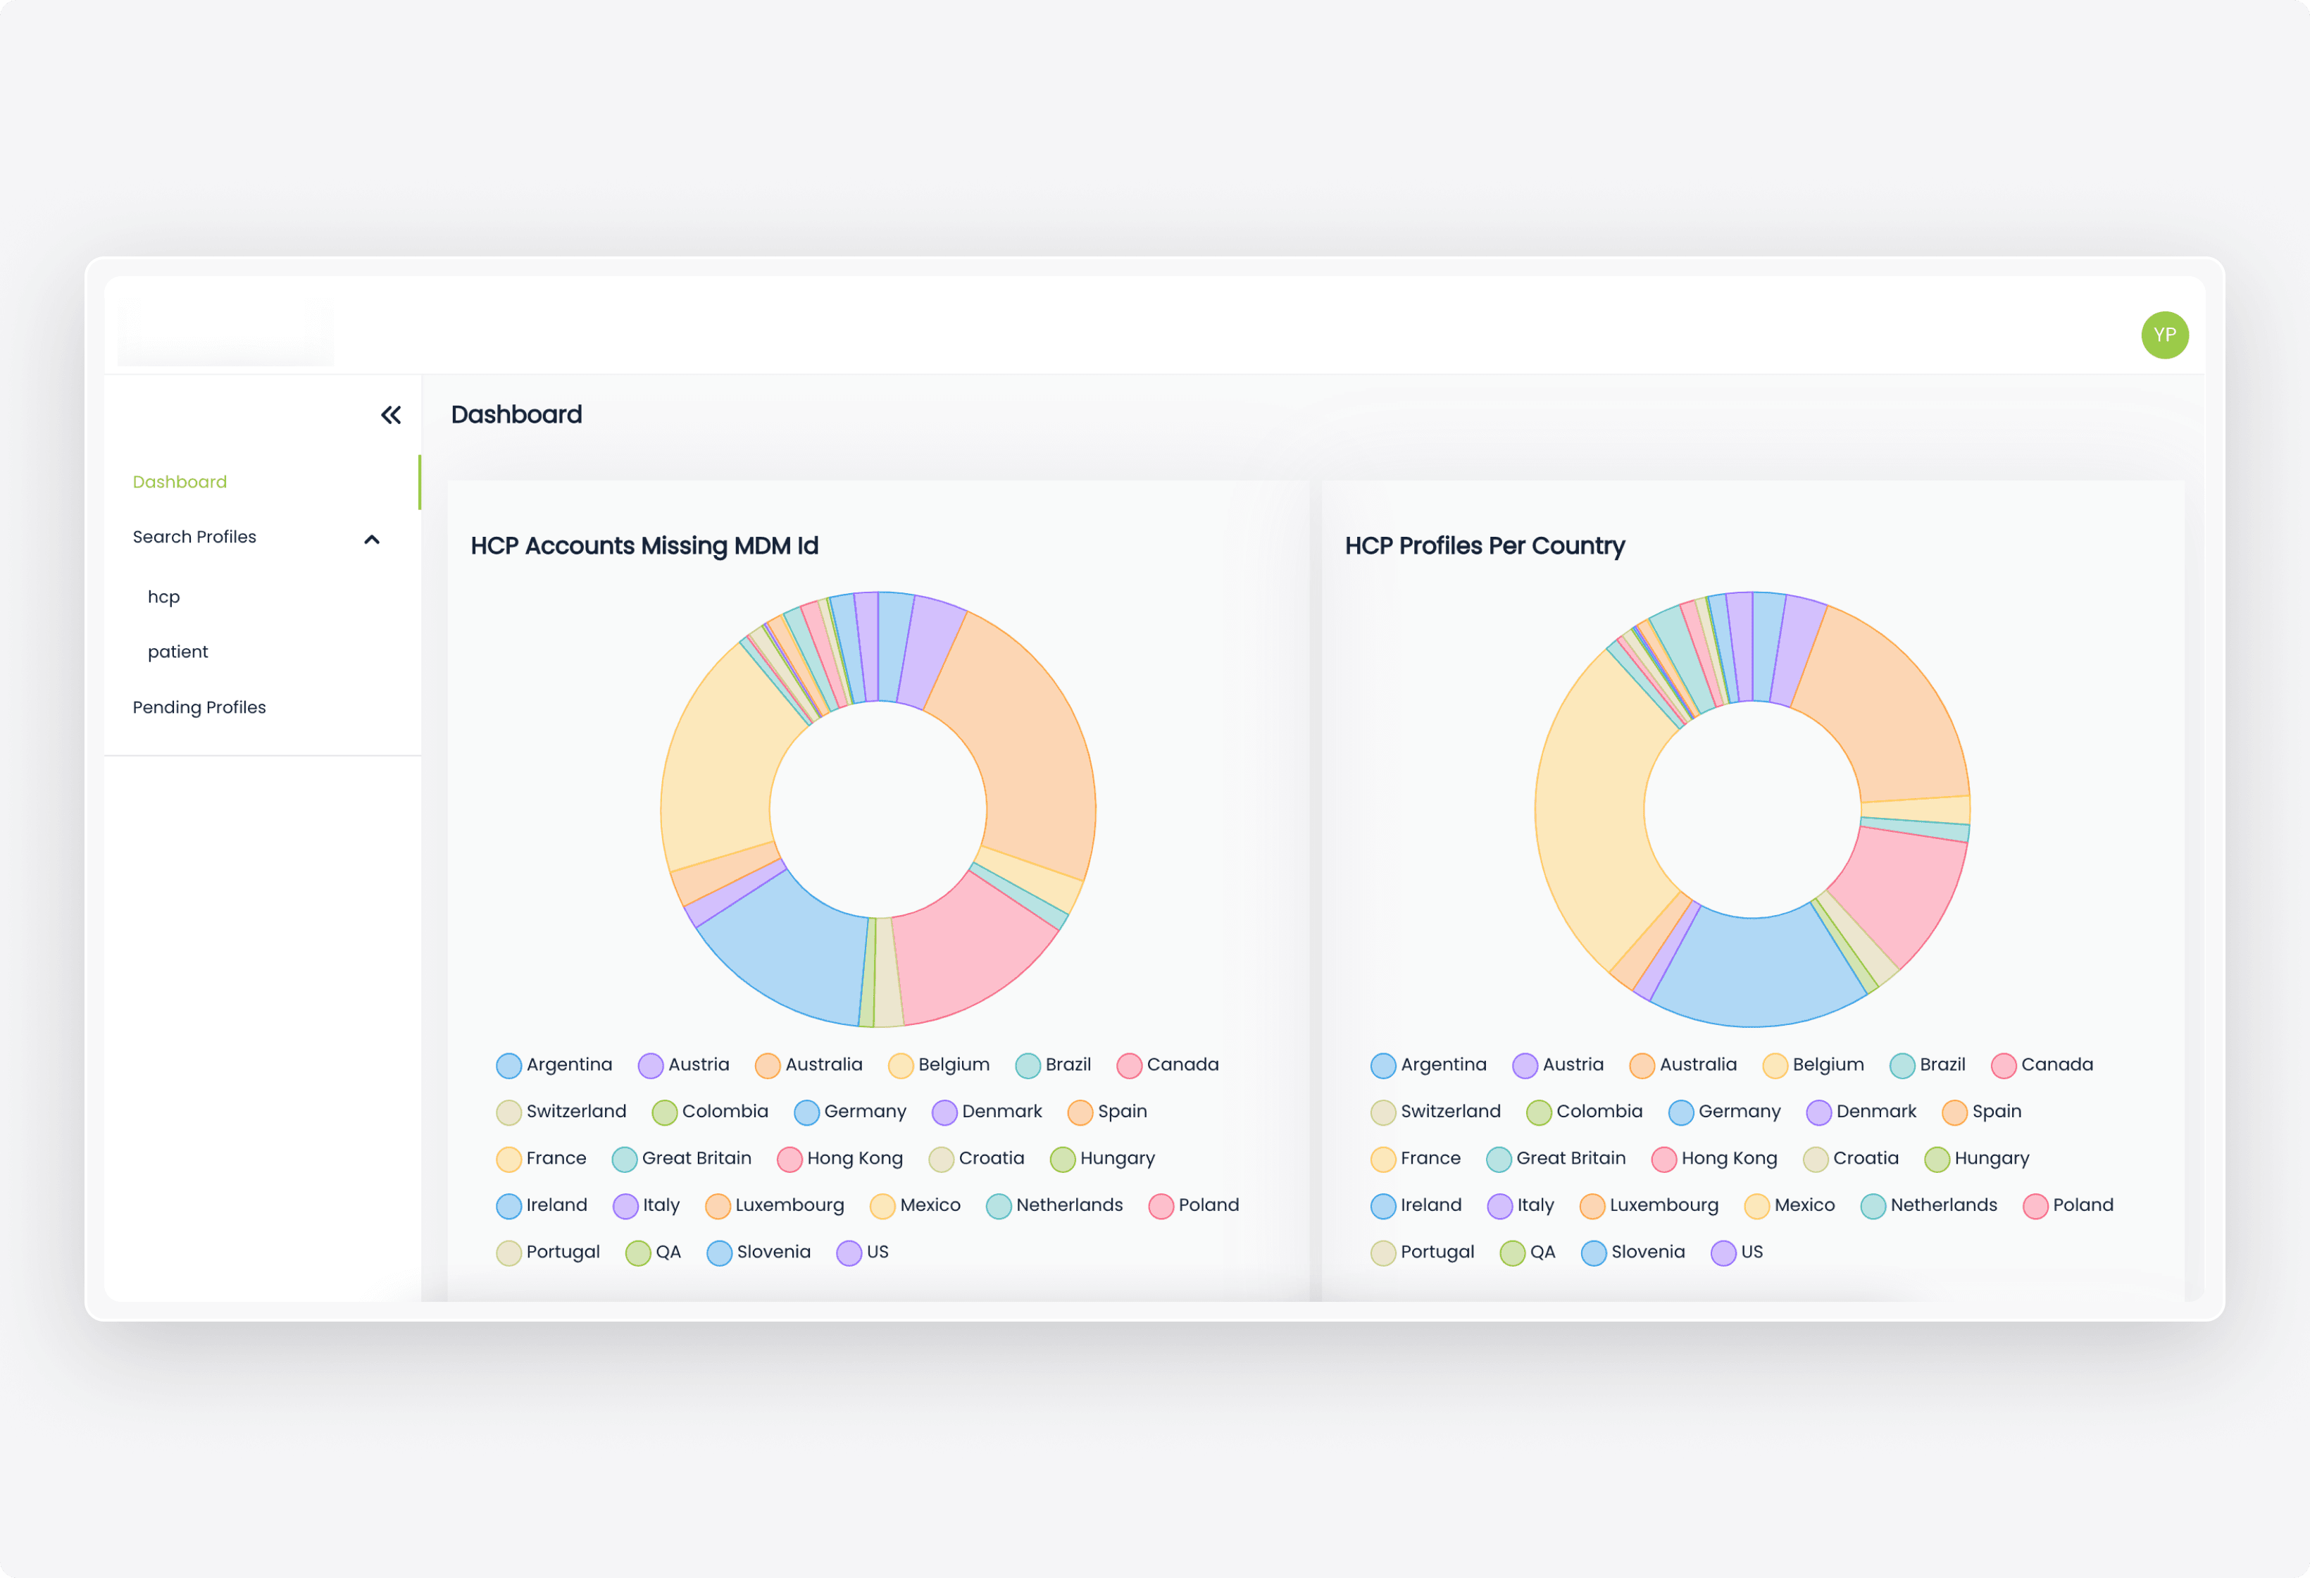
Task: Toggle US in Missing MDM Id legend
Action: [x=863, y=1252]
